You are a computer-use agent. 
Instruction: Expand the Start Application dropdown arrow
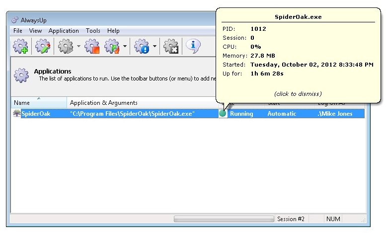(78, 46)
